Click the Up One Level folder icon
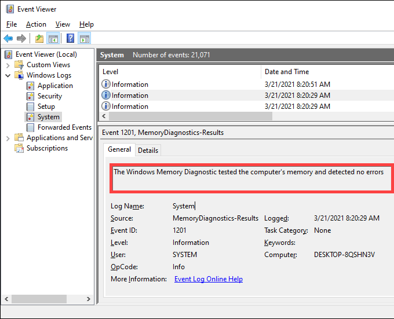Viewport: 394px width, 319px height. (39, 39)
